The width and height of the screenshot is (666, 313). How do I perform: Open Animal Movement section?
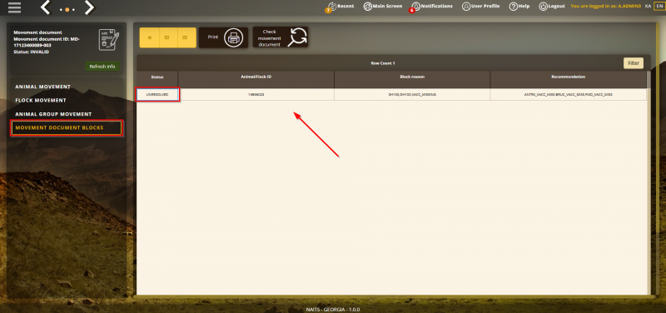click(x=43, y=87)
